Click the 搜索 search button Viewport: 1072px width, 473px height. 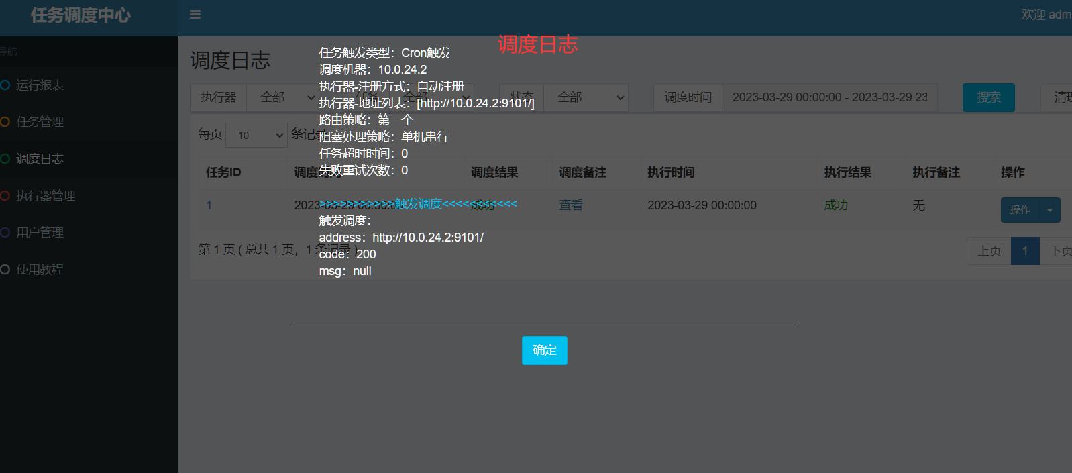(x=988, y=97)
